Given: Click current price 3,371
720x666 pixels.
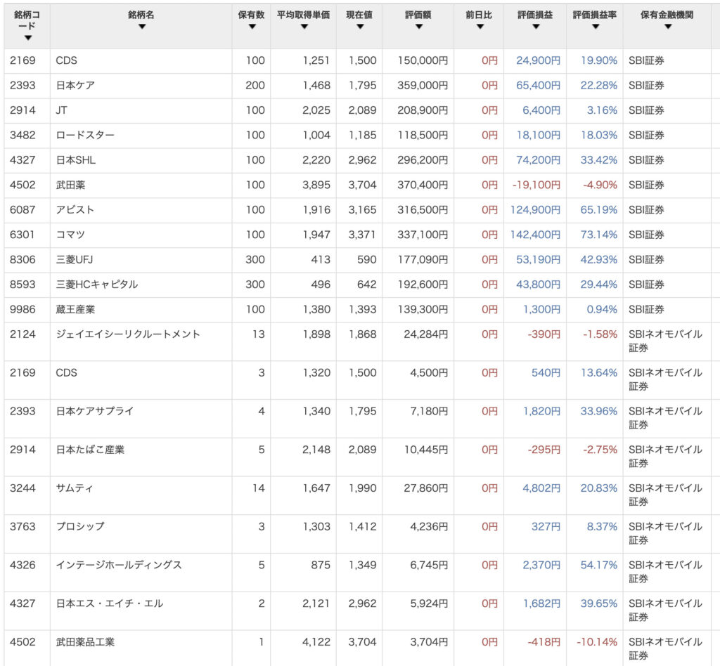Looking at the screenshot, I should pos(362,235).
